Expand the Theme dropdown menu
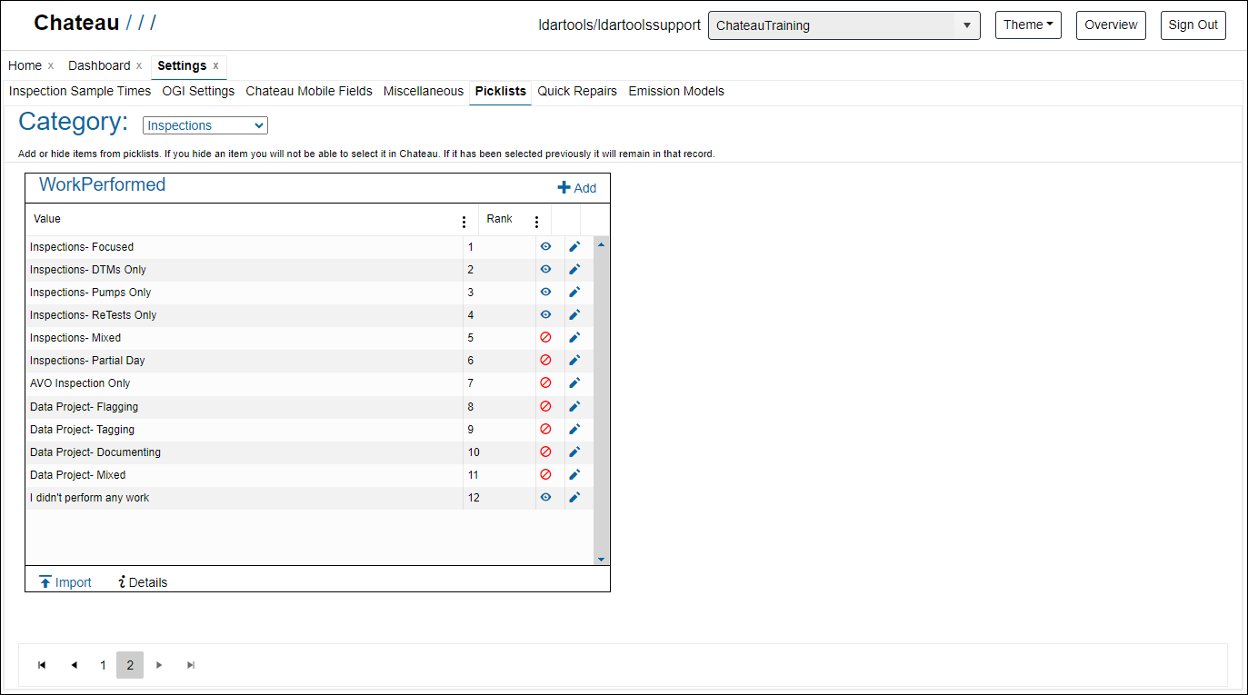1248x695 pixels. click(x=1028, y=25)
